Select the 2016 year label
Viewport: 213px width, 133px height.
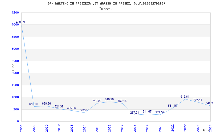pos(109,128)
